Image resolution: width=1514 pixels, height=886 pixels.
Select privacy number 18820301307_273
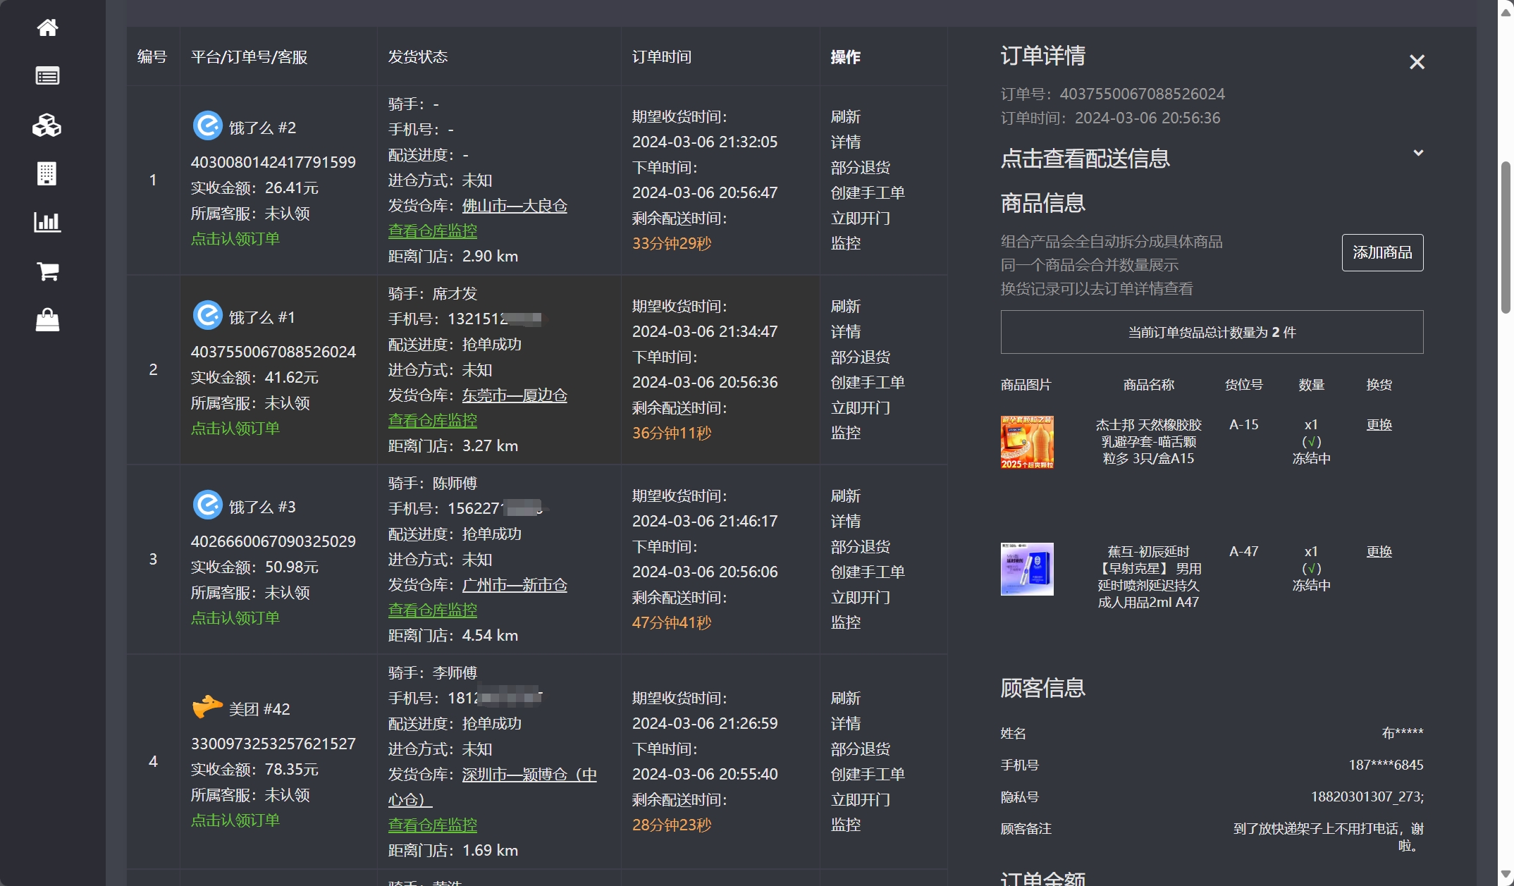(x=1367, y=797)
